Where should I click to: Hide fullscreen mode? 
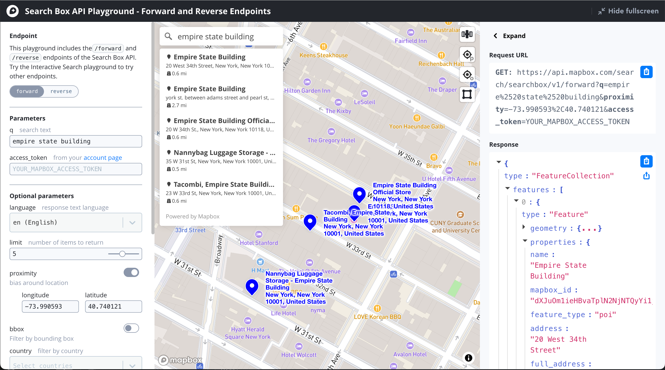pos(628,11)
